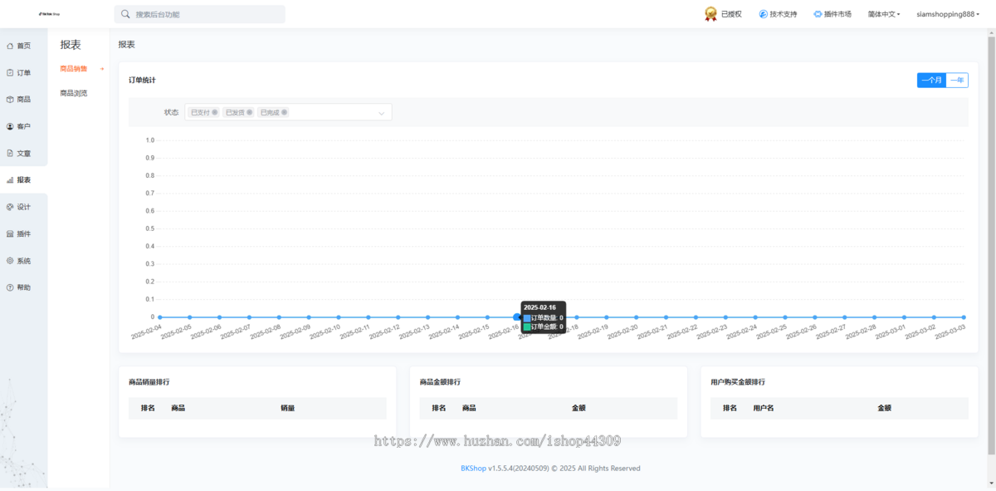Remove the 已完成 status tag
The image size is (996, 491).
pyautogui.click(x=284, y=112)
